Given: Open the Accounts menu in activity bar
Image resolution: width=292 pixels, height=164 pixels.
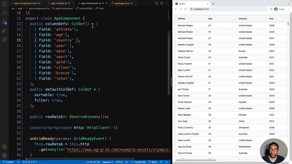Looking at the screenshot, I should click(4, 147).
